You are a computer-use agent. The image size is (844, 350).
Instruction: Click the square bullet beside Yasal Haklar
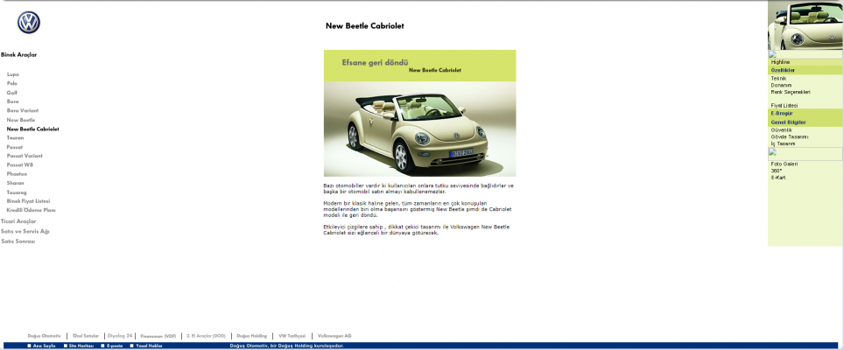pos(132,346)
